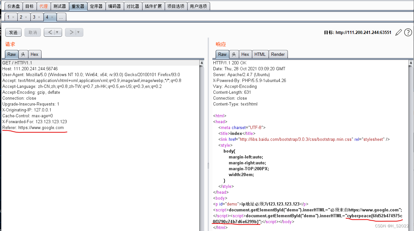The image size is (414, 231).
Task: Select the response Raw tab
Action: pos(223,55)
